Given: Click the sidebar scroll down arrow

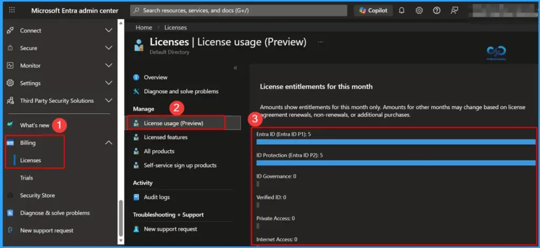Looking at the screenshot, I should (121, 241).
